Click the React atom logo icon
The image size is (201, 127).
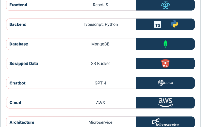[x=165, y=5]
